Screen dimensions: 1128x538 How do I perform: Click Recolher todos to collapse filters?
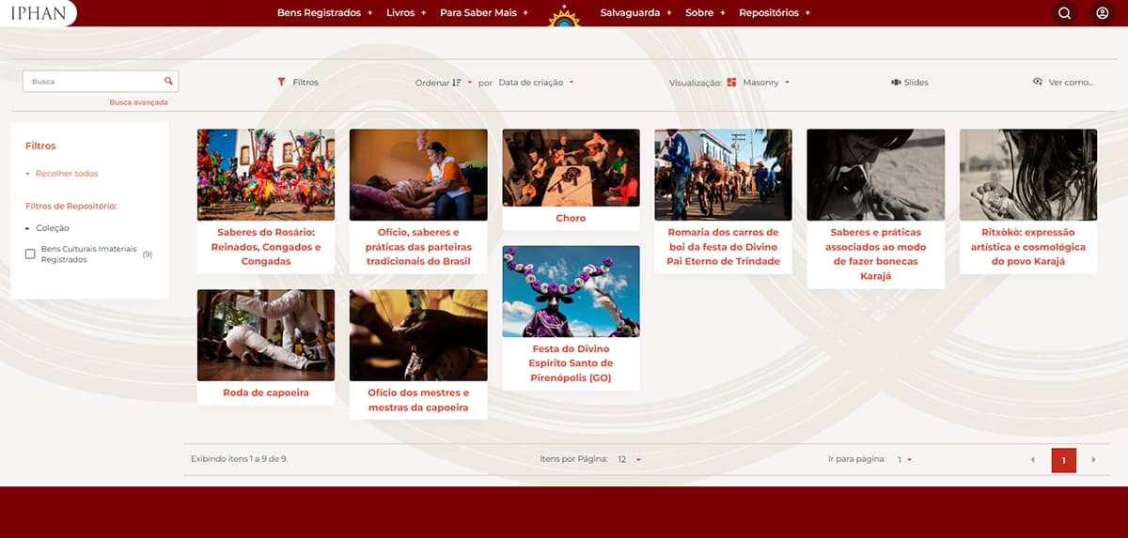point(66,174)
